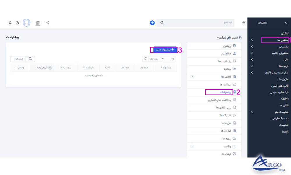
Task: Open the user avatar profile menu
Action: click(x=27, y=23)
